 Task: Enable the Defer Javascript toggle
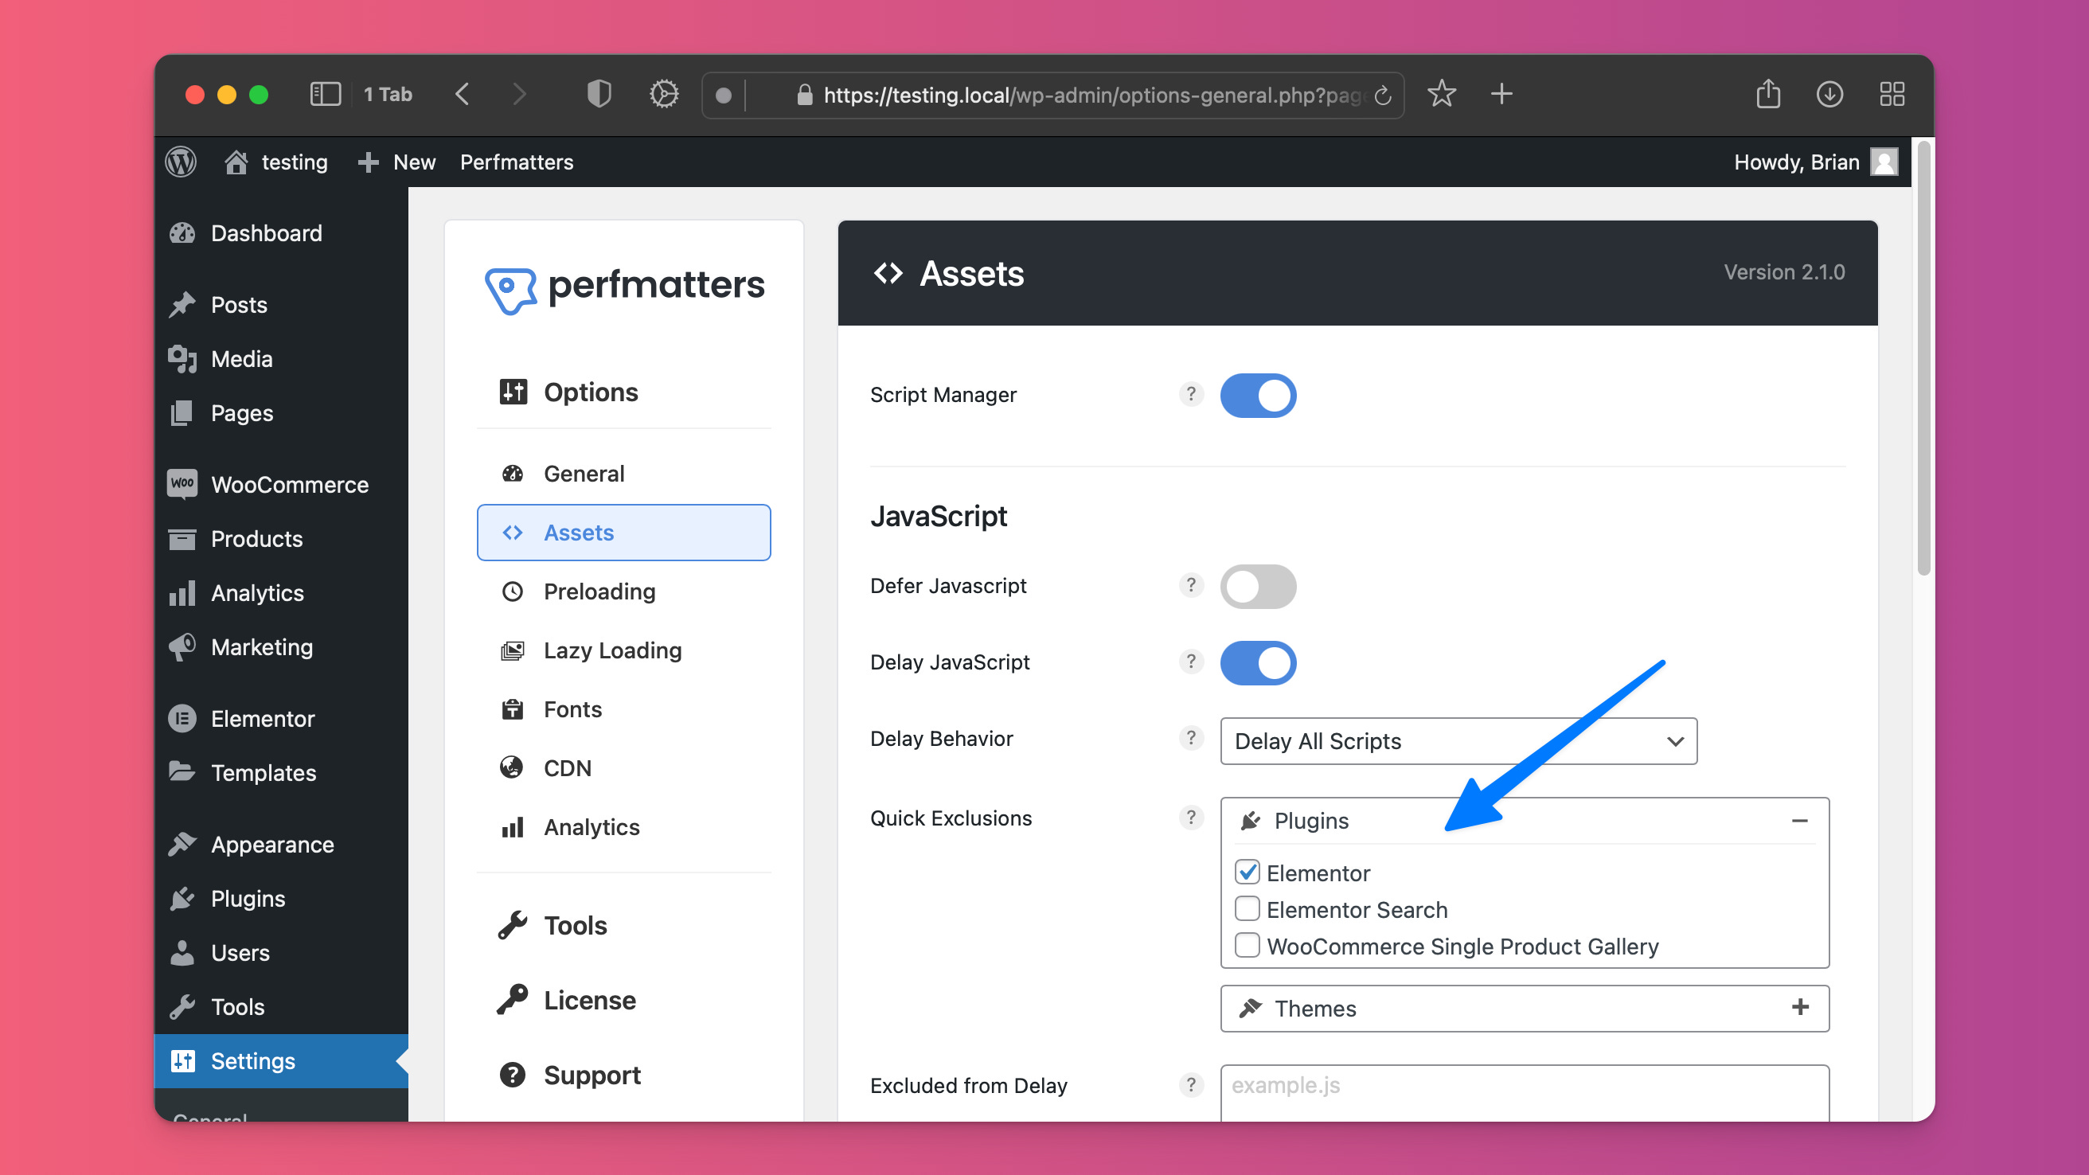[1257, 586]
